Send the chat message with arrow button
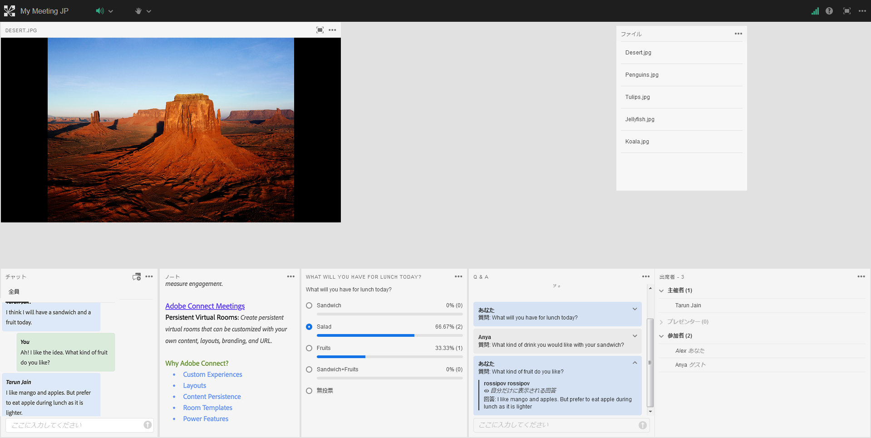 point(148,425)
